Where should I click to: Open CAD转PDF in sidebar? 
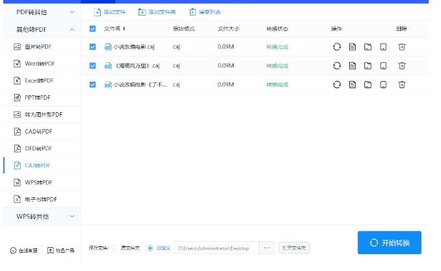(x=42, y=132)
